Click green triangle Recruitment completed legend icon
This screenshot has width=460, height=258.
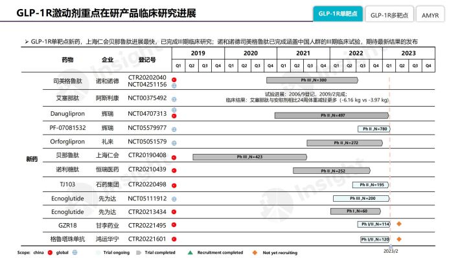pos(190,252)
